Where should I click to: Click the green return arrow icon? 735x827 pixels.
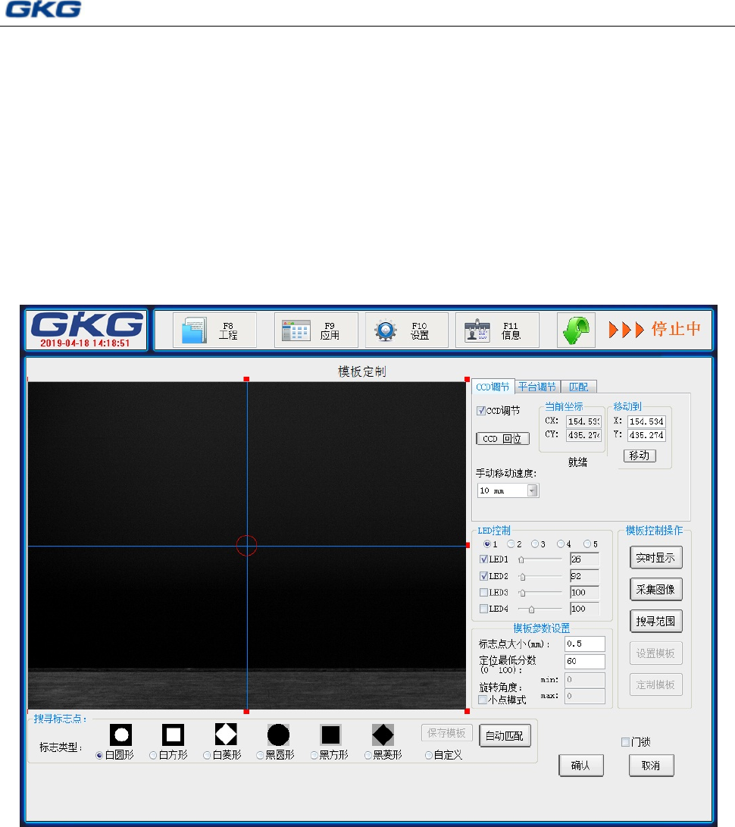coord(576,330)
